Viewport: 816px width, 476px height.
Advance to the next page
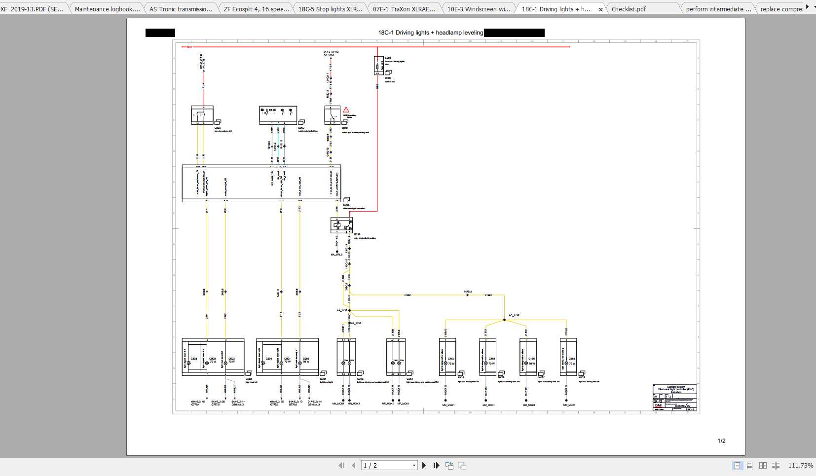(x=424, y=465)
